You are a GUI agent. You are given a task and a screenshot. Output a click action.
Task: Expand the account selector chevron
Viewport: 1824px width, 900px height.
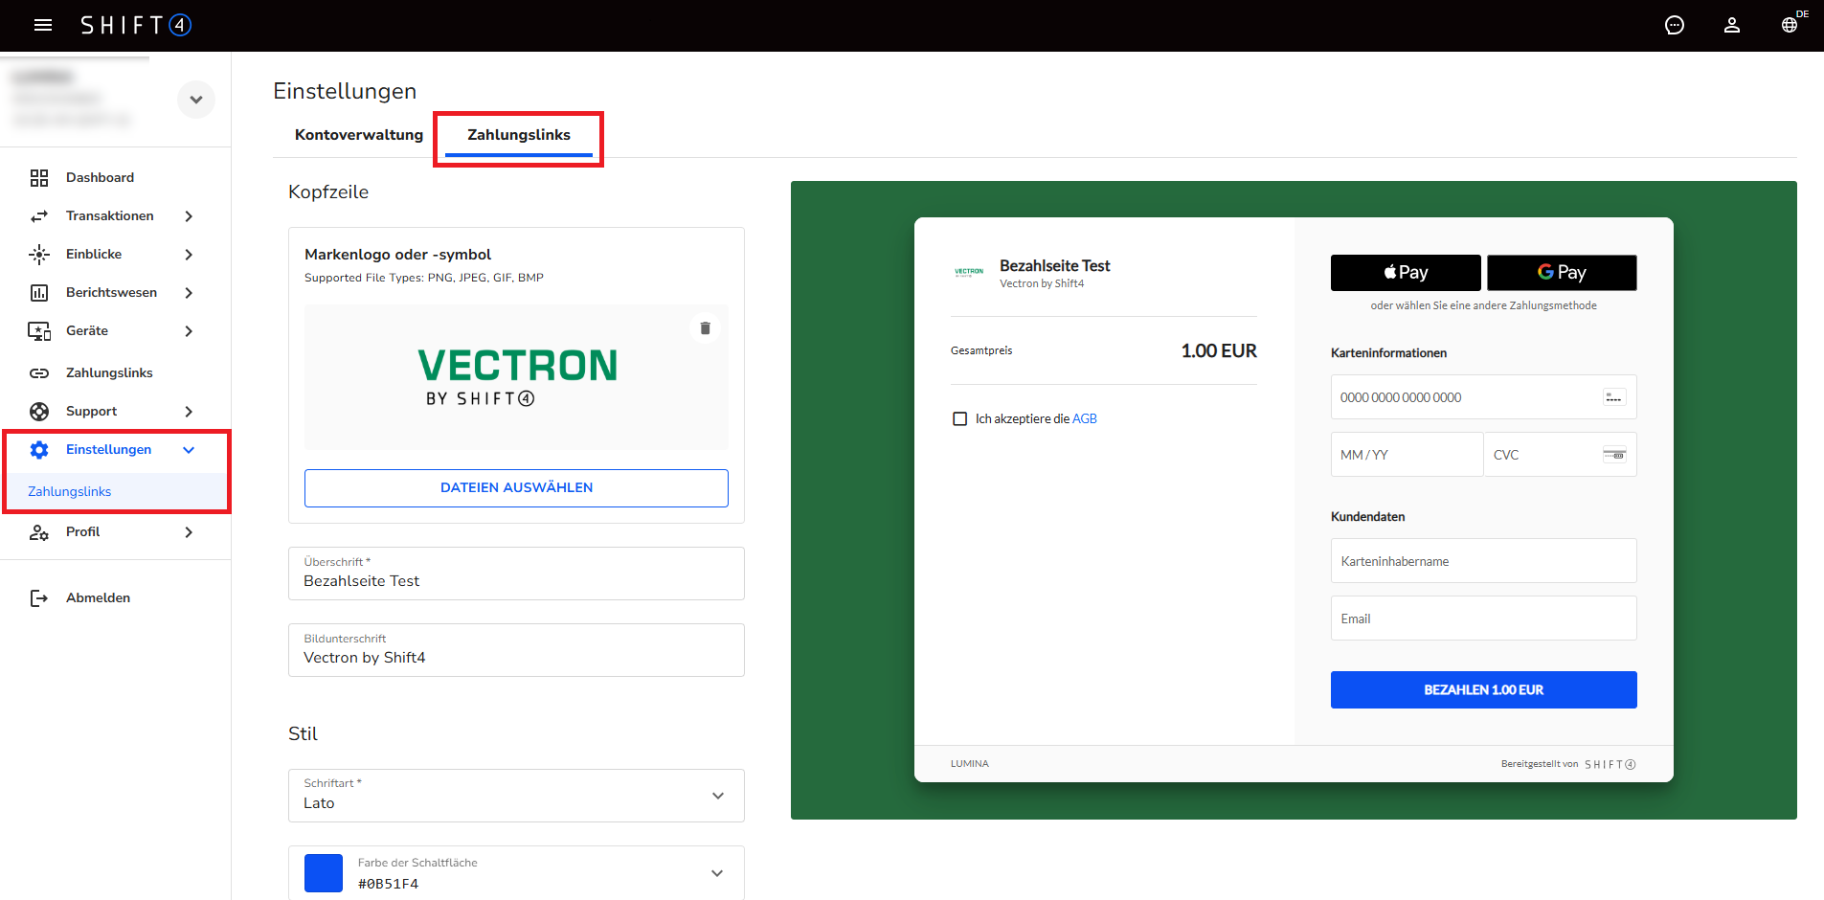[x=196, y=100]
